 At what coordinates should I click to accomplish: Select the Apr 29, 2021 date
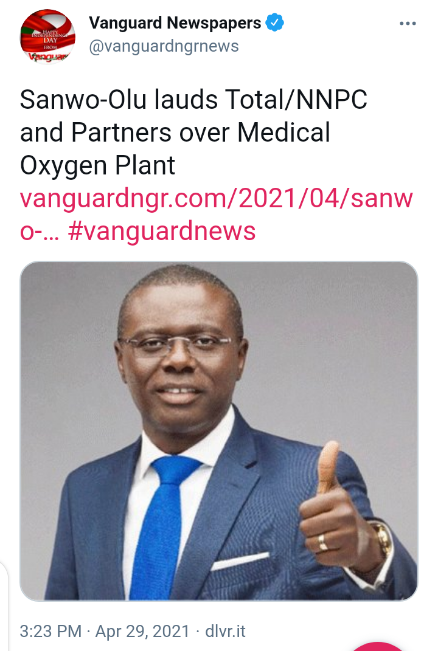coord(142,631)
